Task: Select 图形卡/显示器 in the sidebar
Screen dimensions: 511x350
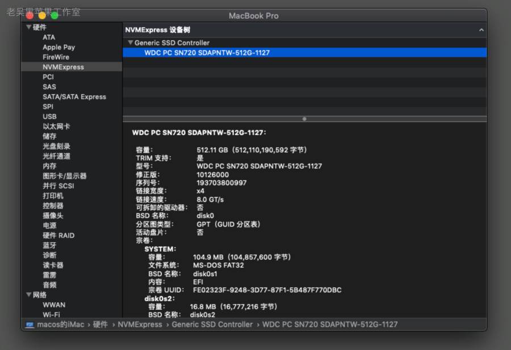Action: 65,176
